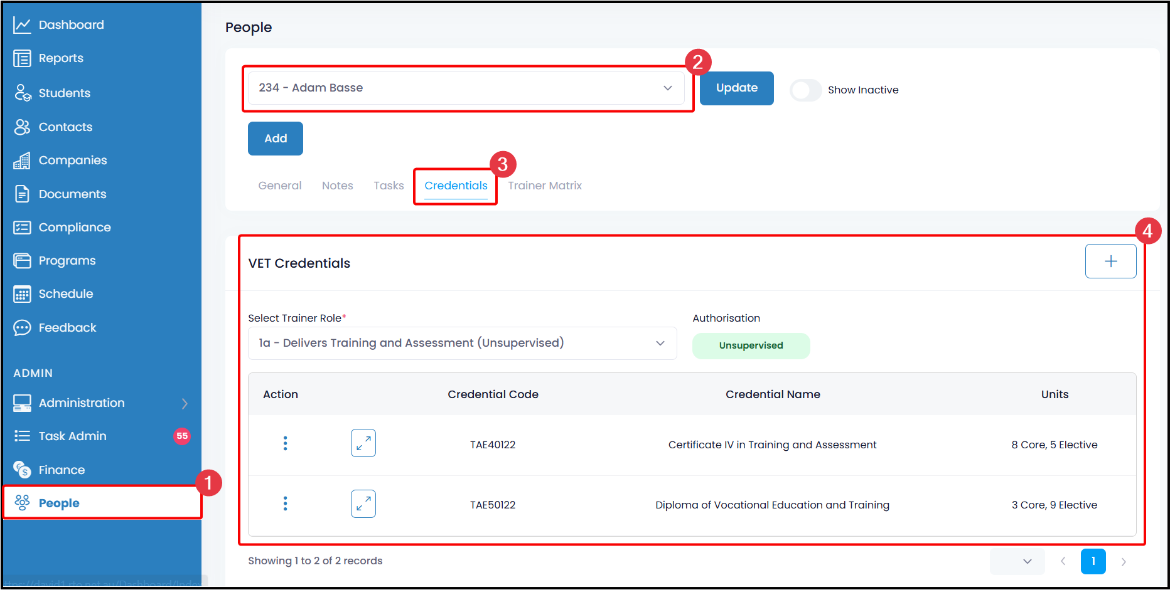This screenshot has height=590, width=1170.
Task: Open the Documents section link
Action: tap(73, 194)
